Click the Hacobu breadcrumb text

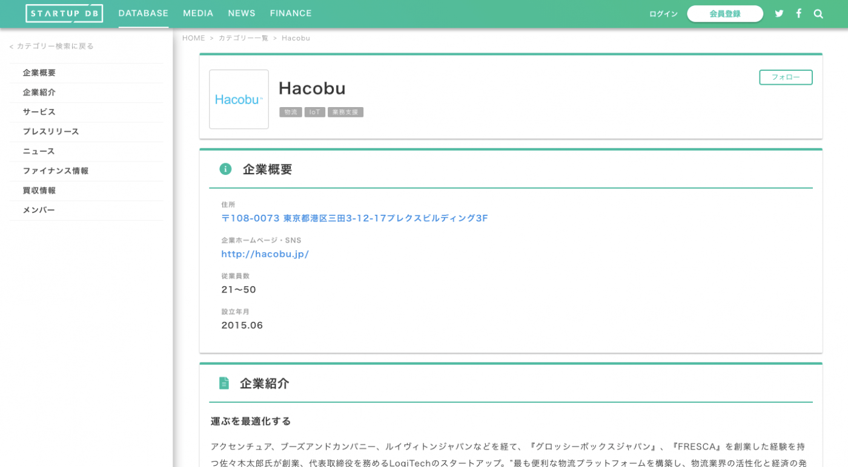coord(296,38)
